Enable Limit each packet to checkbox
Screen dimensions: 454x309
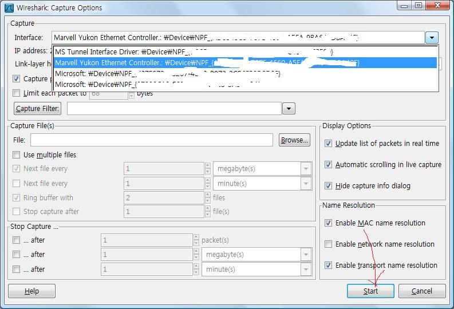tap(17, 93)
